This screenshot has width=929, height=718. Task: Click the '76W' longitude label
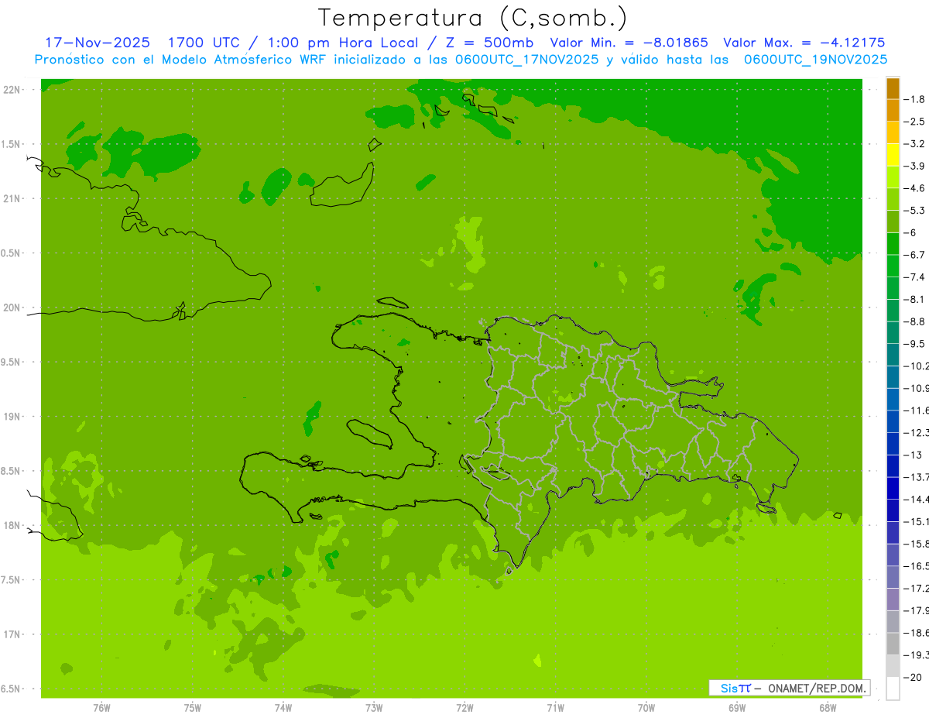(101, 708)
